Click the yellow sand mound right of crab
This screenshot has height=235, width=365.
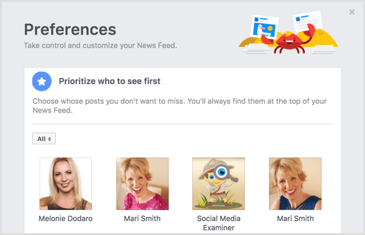320,39
